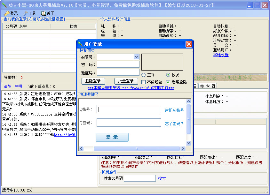Viewport: 270px width, 195px height.
Task: Click the horizontal scrollbar thumb in quick login
Action: click(137, 148)
